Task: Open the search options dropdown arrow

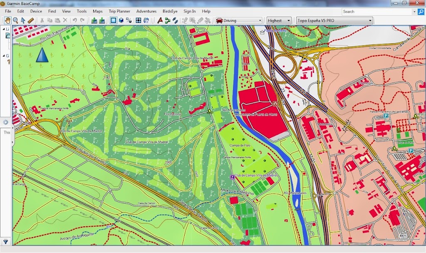Action: click(414, 12)
